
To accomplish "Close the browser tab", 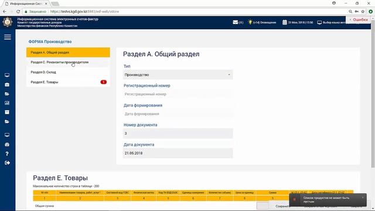I will [x=46, y=4].
